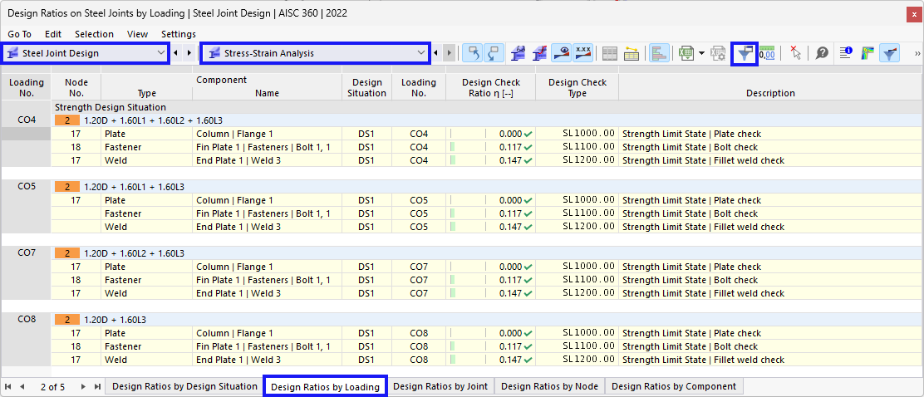Click the rainbow color results icon
The height and width of the screenshot is (397, 924).
point(868,53)
